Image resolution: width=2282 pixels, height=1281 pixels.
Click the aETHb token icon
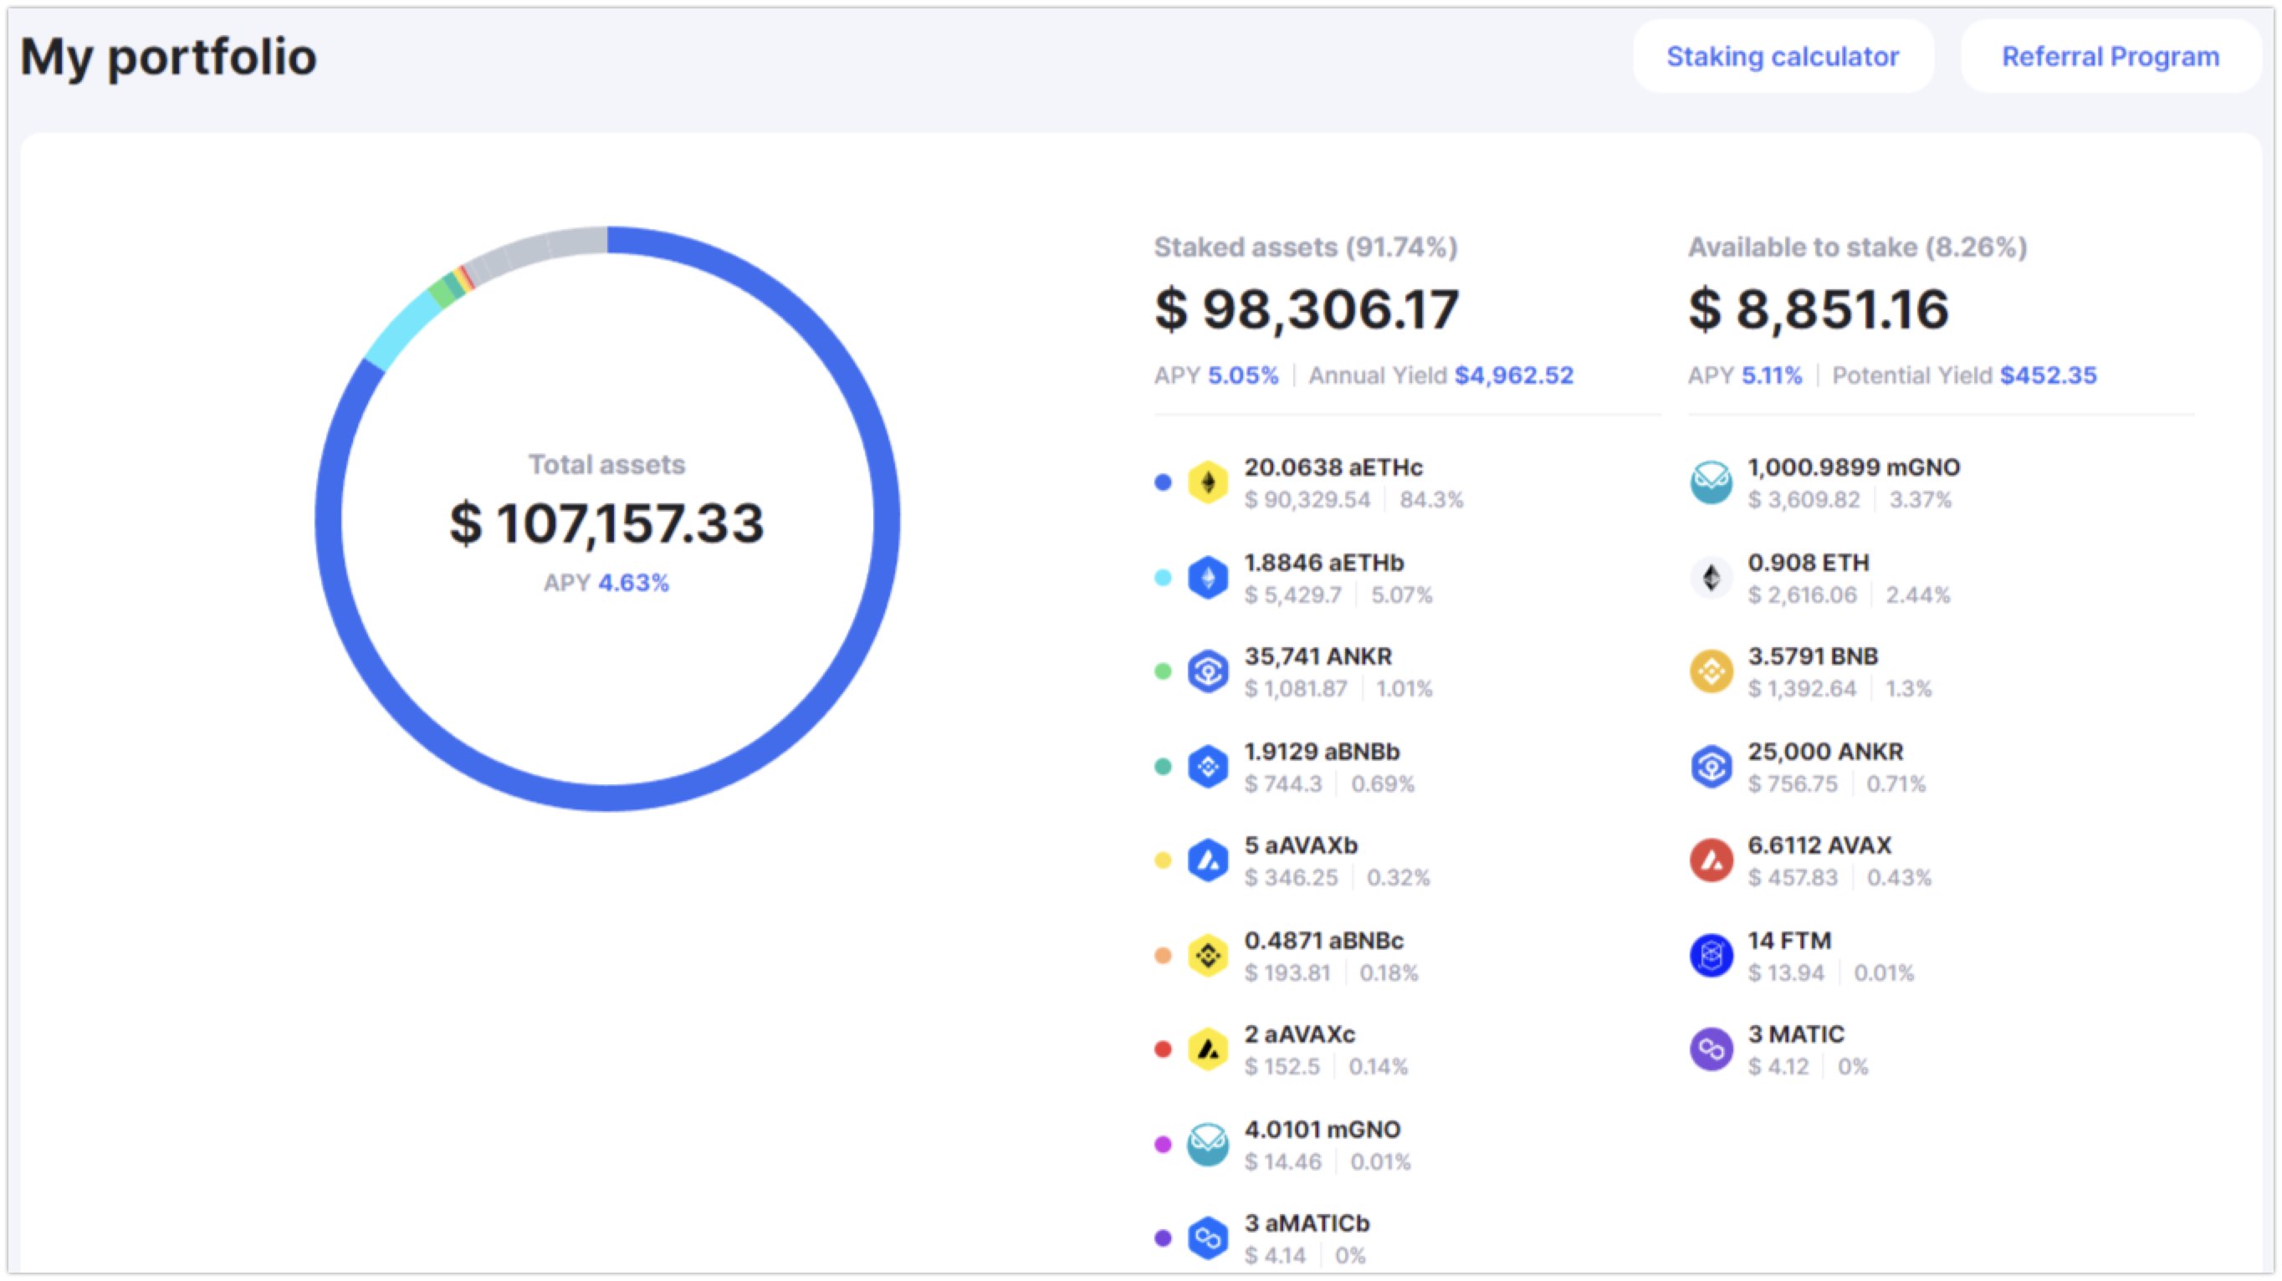[x=1207, y=577]
